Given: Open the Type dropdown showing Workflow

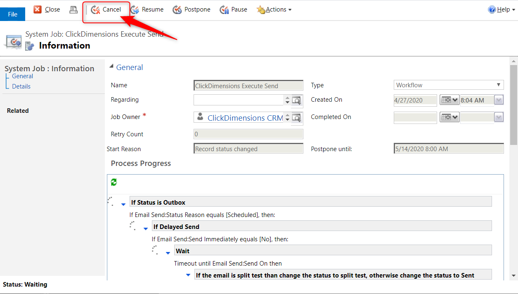Looking at the screenshot, I should 499,85.
